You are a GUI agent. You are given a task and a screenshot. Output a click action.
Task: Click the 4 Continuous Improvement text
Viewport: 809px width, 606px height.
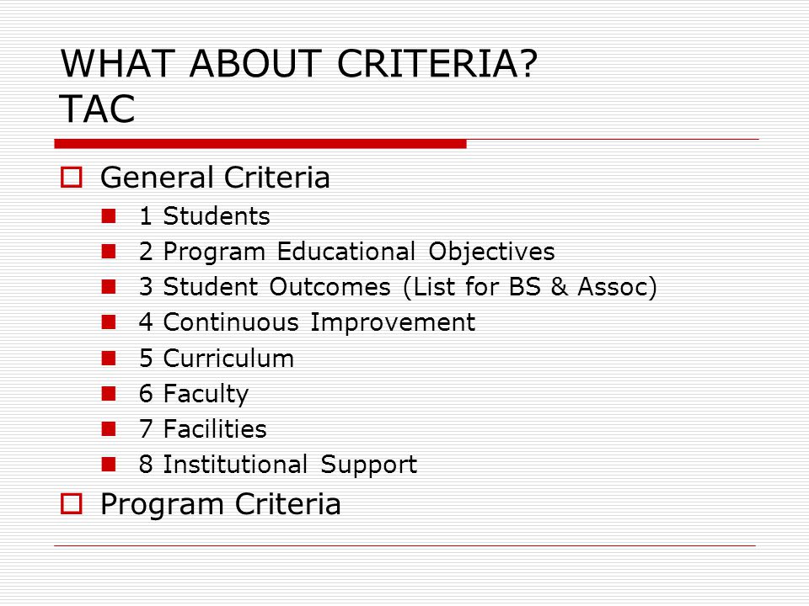pos(307,322)
